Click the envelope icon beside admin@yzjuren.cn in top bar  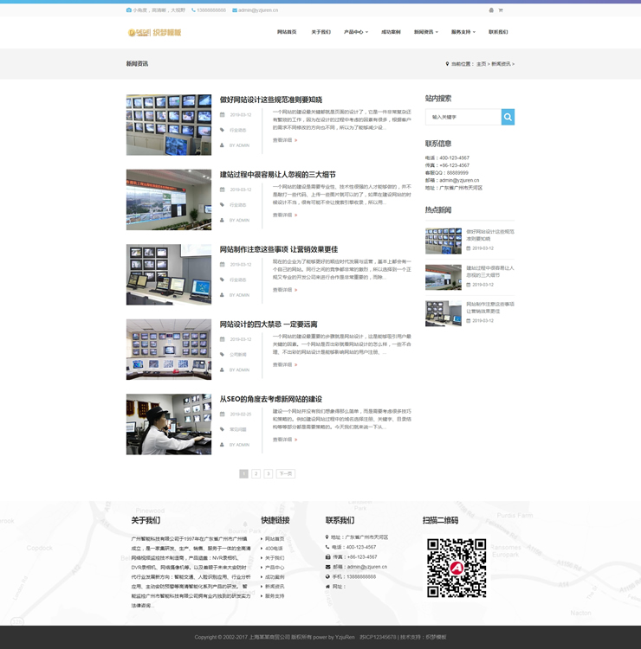[x=235, y=10]
